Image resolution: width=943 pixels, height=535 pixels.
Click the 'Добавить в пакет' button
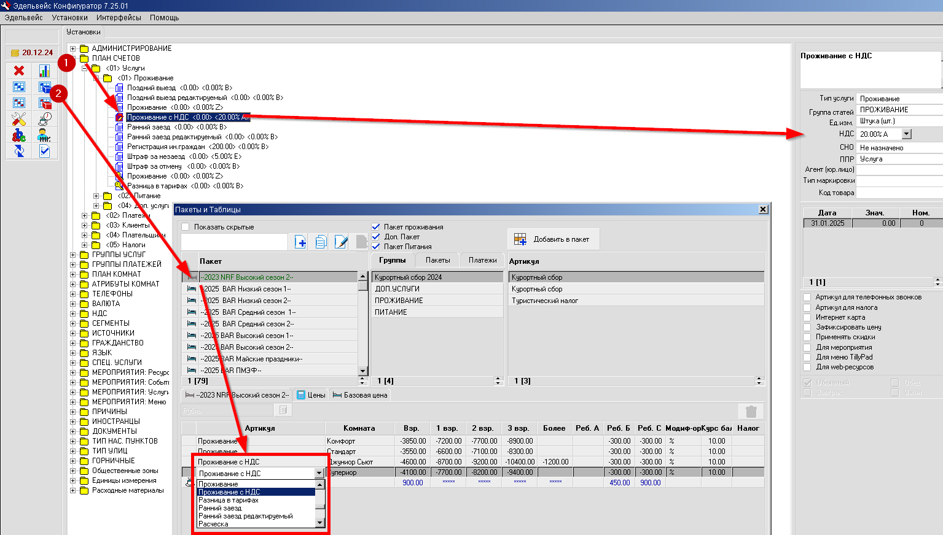coord(553,239)
